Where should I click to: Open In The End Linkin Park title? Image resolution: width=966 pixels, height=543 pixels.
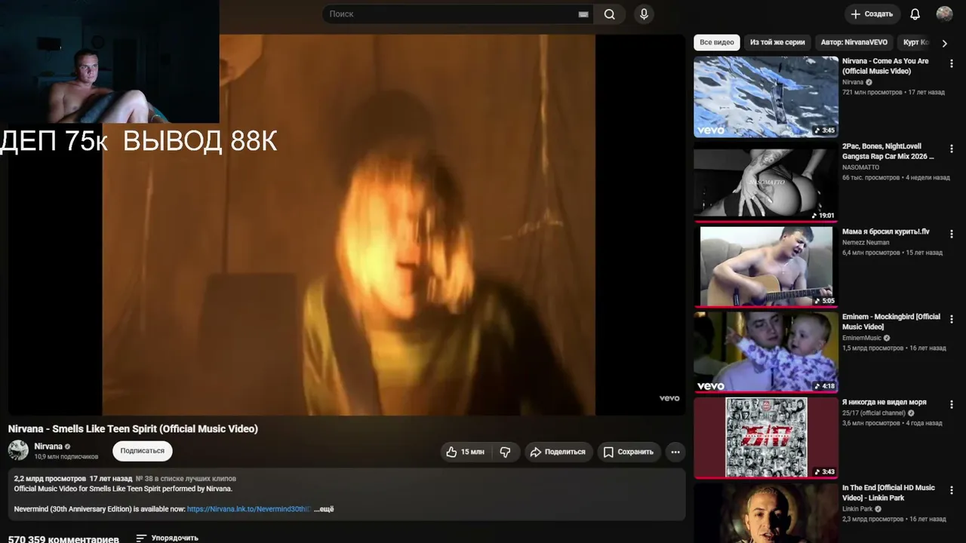[x=889, y=492]
